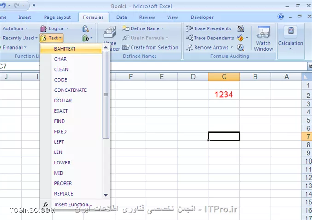Select the Formulas tab

tap(93, 17)
